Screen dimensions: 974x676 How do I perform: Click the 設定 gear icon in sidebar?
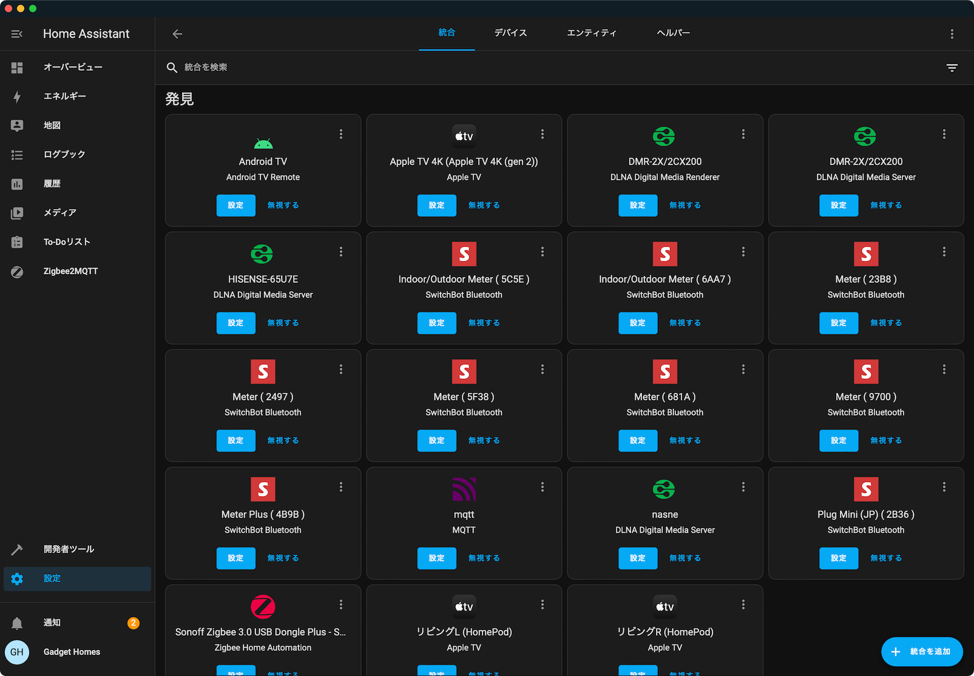pos(17,578)
